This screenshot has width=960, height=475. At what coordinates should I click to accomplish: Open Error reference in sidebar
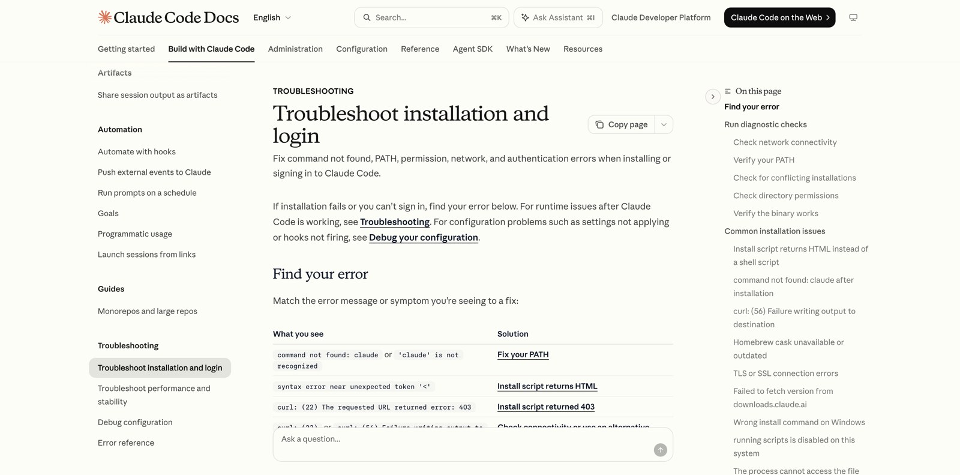pyautogui.click(x=126, y=443)
